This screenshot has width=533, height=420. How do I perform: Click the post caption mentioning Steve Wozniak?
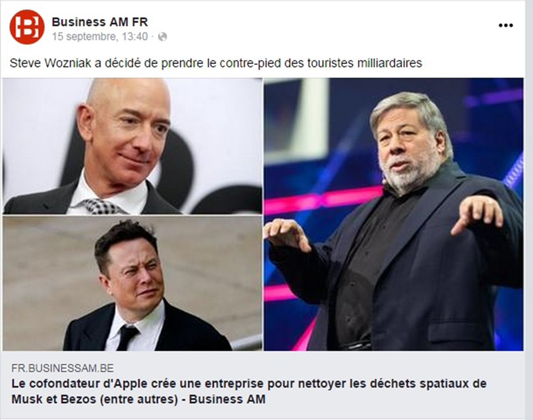point(216,63)
